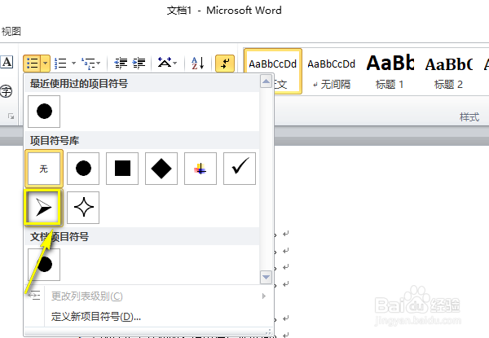Pick the filled circle bullet in library
Screen dimensions: 489x338
point(83,169)
